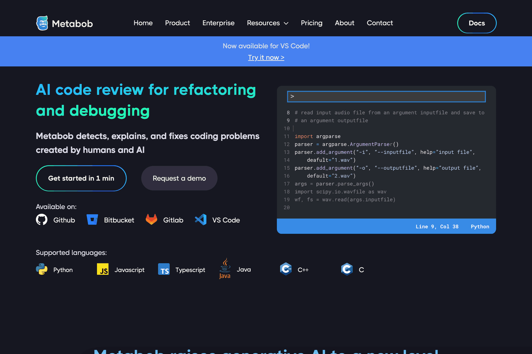Click the 'VS Code' label text
Viewport: 532px width, 354px height.
pos(226,220)
